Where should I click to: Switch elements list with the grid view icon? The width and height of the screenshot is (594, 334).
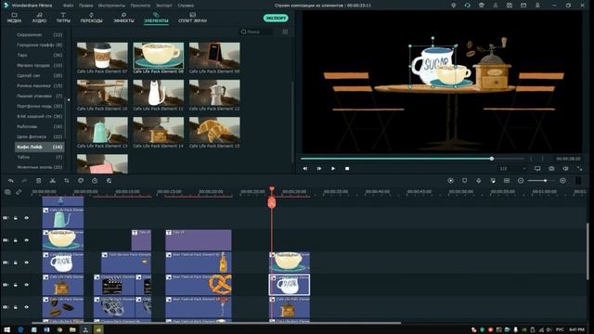285,32
